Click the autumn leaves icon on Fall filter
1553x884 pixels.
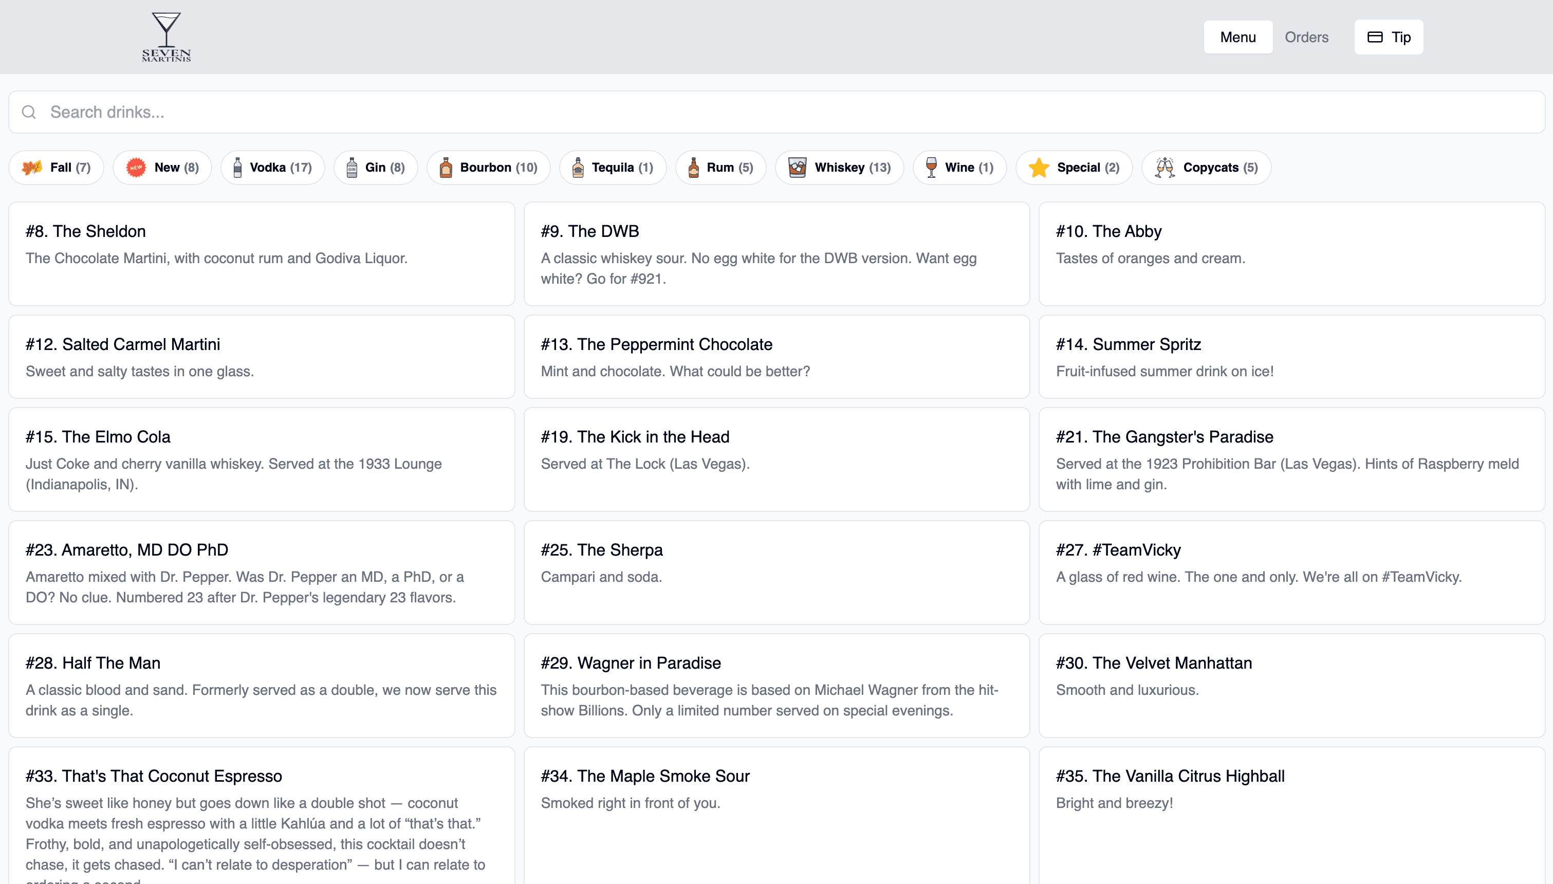pos(31,167)
